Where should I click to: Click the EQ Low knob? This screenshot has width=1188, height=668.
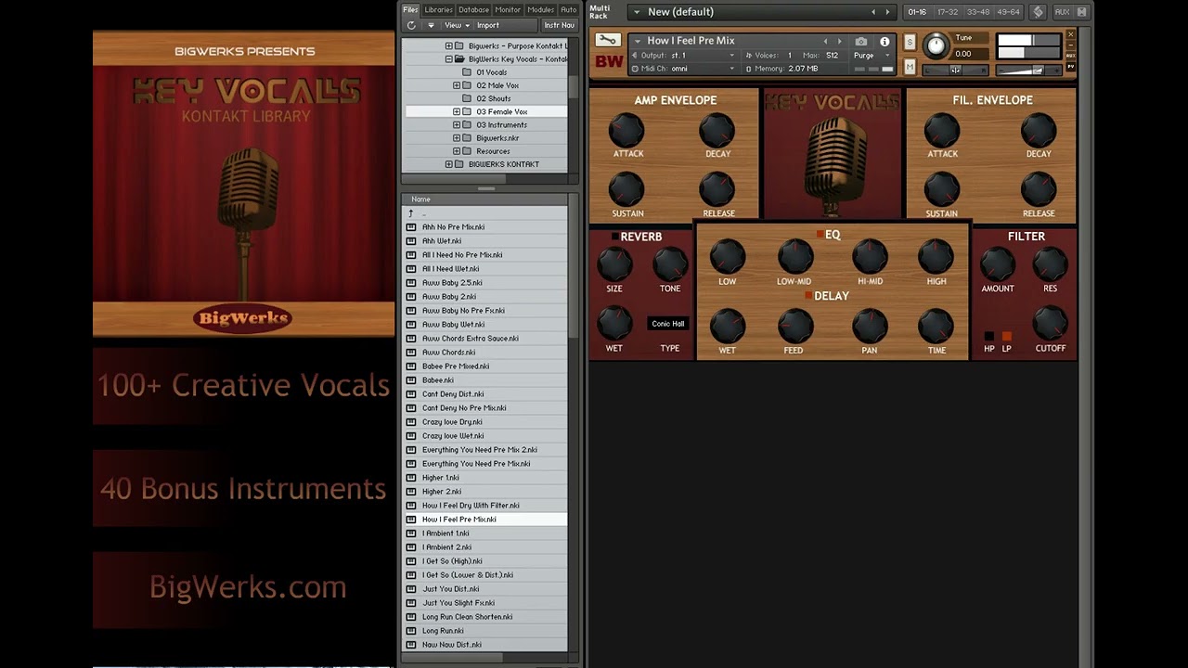coord(728,257)
